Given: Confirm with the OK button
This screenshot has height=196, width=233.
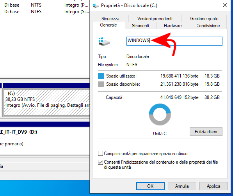Looking at the screenshot, I should click(x=150, y=186).
